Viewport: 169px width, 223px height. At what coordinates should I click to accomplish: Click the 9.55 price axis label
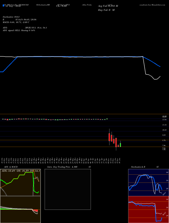click(x=165, y=135)
